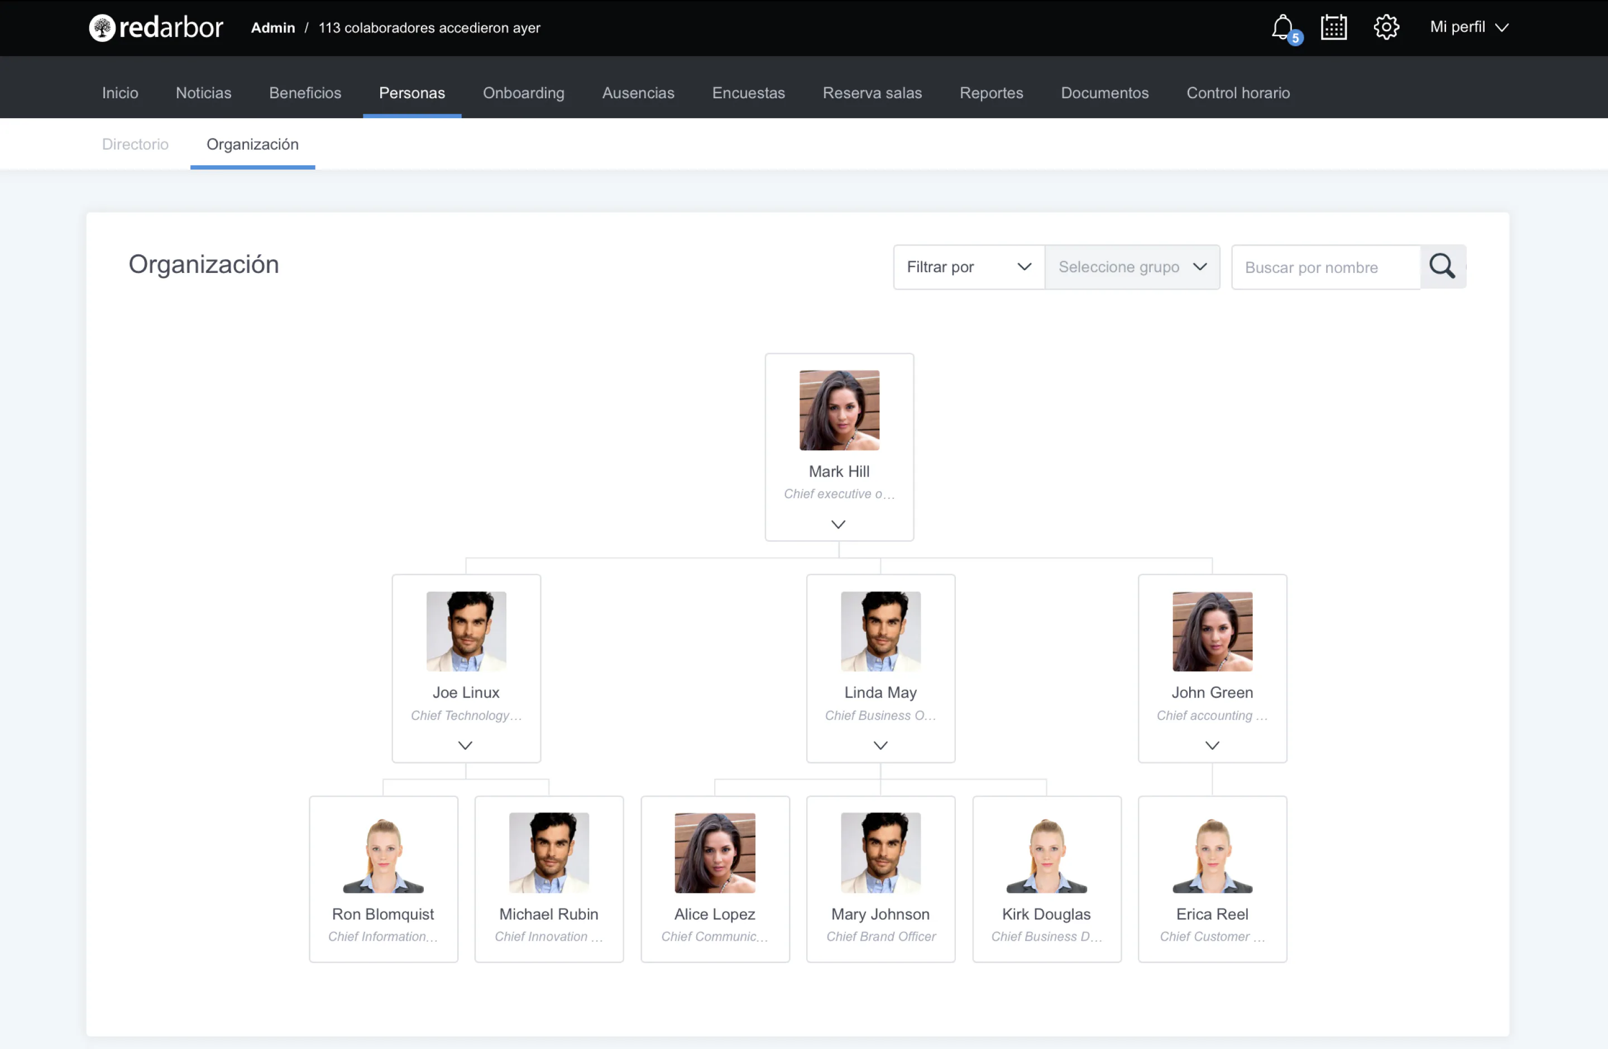The width and height of the screenshot is (1608, 1049).
Task: Click Erica Reel's profile photo
Action: point(1212,853)
